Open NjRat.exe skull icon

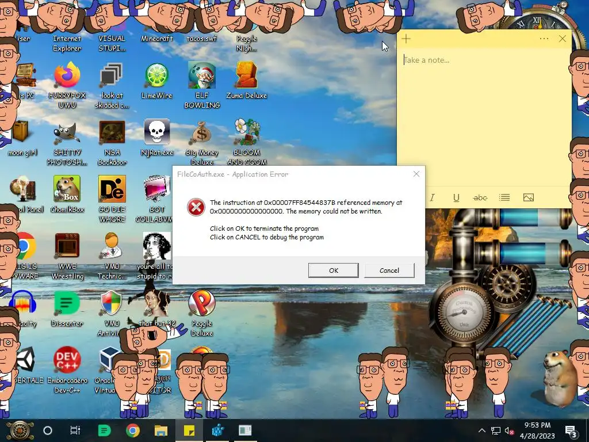point(156,132)
